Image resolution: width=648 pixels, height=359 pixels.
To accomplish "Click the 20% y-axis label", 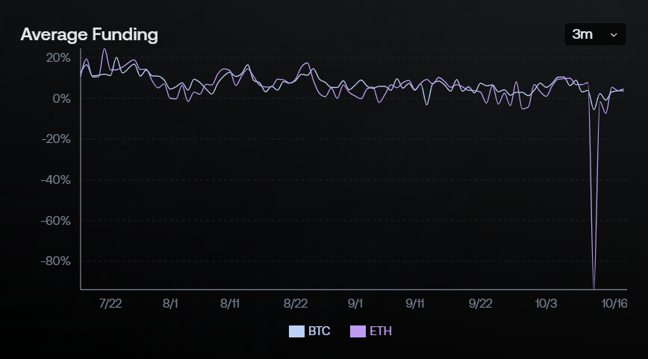I will 59,58.
